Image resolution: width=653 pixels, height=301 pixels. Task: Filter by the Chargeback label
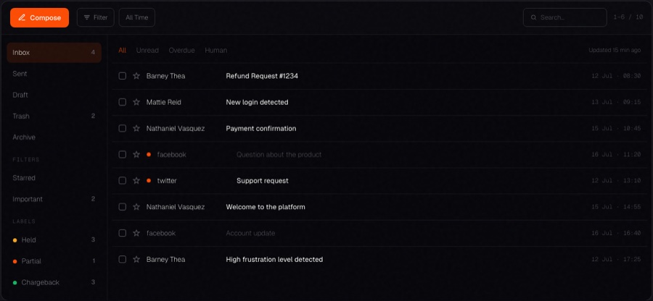tap(54, 282)
